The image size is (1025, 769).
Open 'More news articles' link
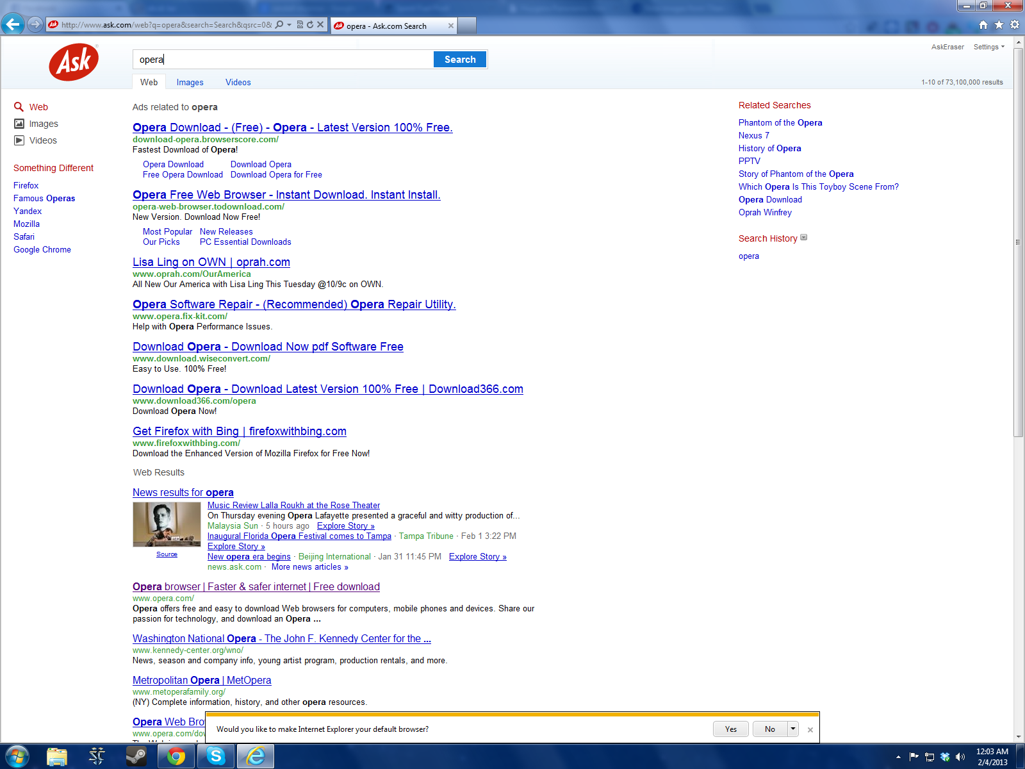pos(310,567)
